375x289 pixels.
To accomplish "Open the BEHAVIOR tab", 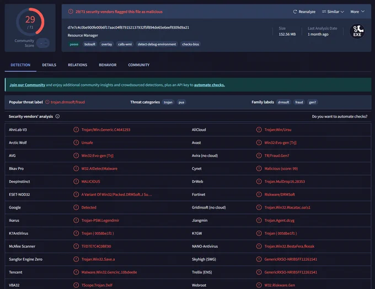I will pyautogui.click(x=108, y=65).
